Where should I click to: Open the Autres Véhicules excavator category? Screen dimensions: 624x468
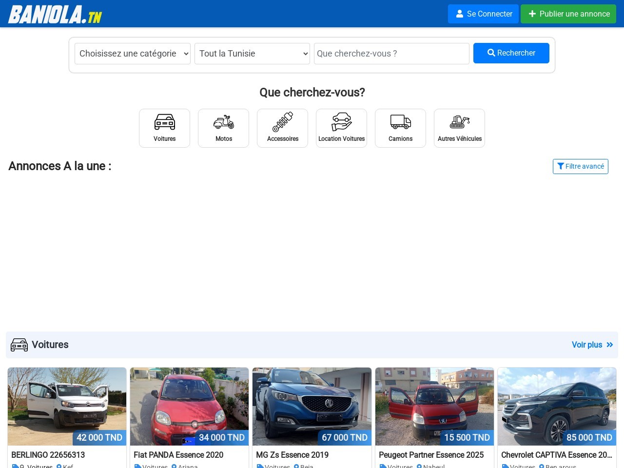tap(459, 128)
